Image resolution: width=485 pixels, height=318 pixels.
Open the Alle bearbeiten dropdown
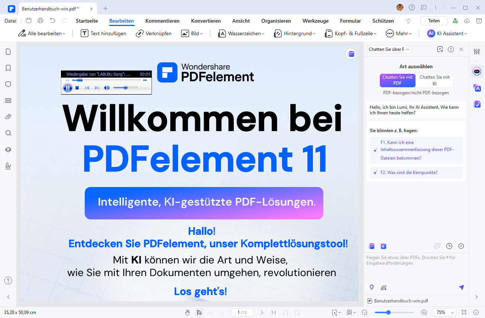[x=42, y=33]
